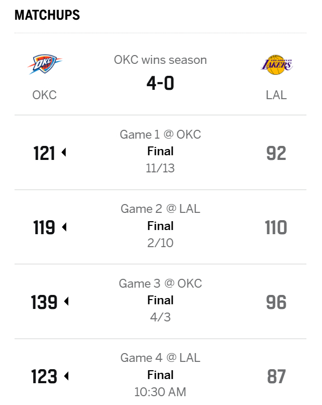This screenshot has width=322, height=405.
Task: Open the OKC team abbreviation link
Action: pyautogui.click(x=44, y=95)
